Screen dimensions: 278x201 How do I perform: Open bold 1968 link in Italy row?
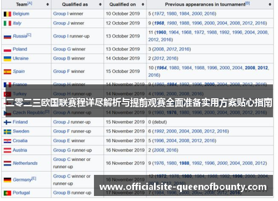pyautogui.click(x=159, y=23)
